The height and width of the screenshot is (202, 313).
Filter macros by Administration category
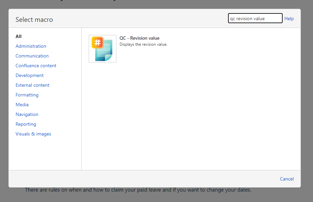[x=31, y=46]
